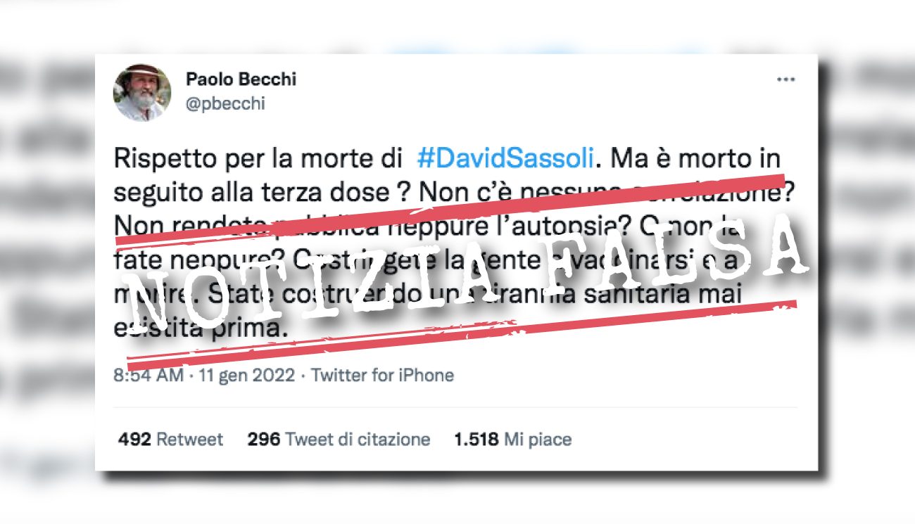View the 492 Retweet list
915x524 pixels.
point(170,440)
